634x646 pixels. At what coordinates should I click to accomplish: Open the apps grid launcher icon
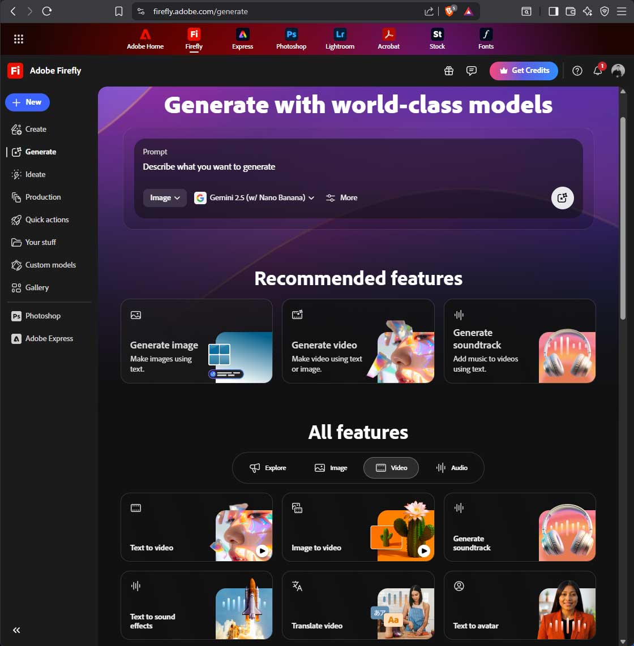click(x=19, y=39)
